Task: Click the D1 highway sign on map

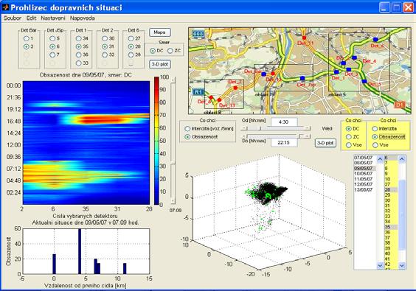Action: pyautogui.click(x=400, y=105)
